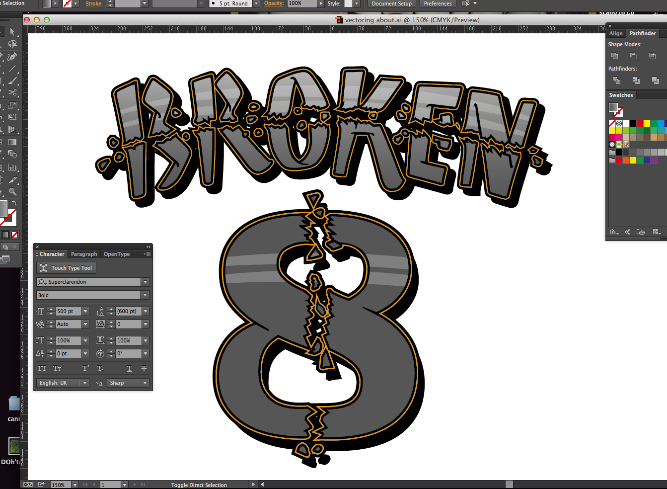The width and height of the screenshot is (667, 489).
Task: Select the Pathfinder tab
Action: [x=643, y=33]
